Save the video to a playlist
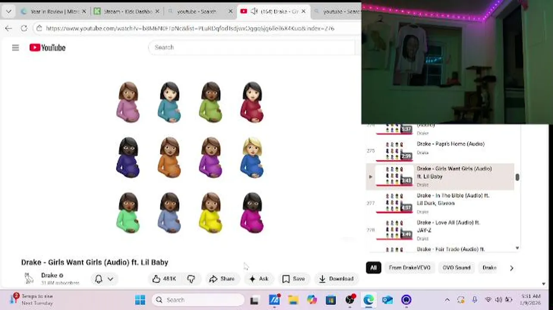 pyautogui.click(x=294, y=279)
